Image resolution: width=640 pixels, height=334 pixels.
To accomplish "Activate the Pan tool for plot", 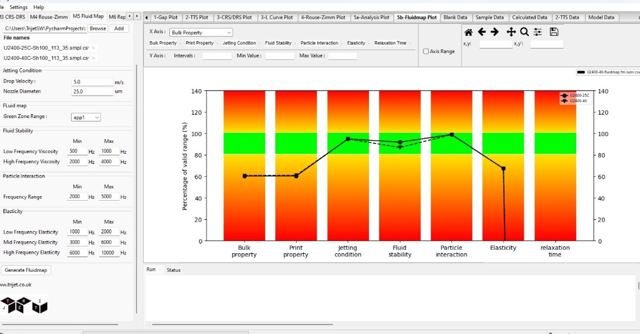I will [x=511, y=32].
